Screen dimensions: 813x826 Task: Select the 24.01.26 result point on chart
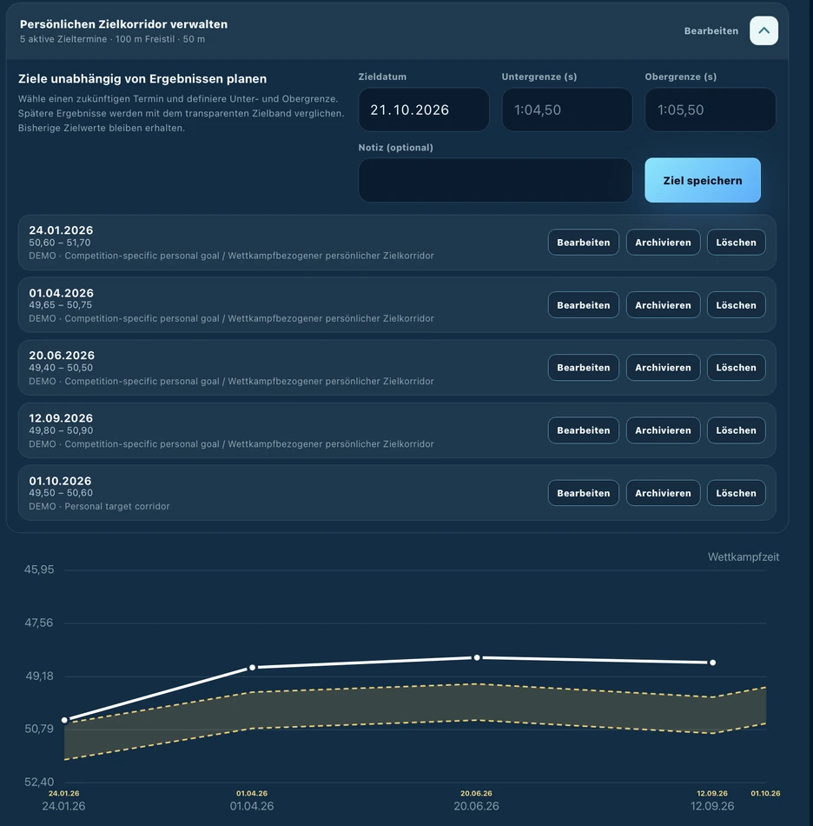pos(64,720)
